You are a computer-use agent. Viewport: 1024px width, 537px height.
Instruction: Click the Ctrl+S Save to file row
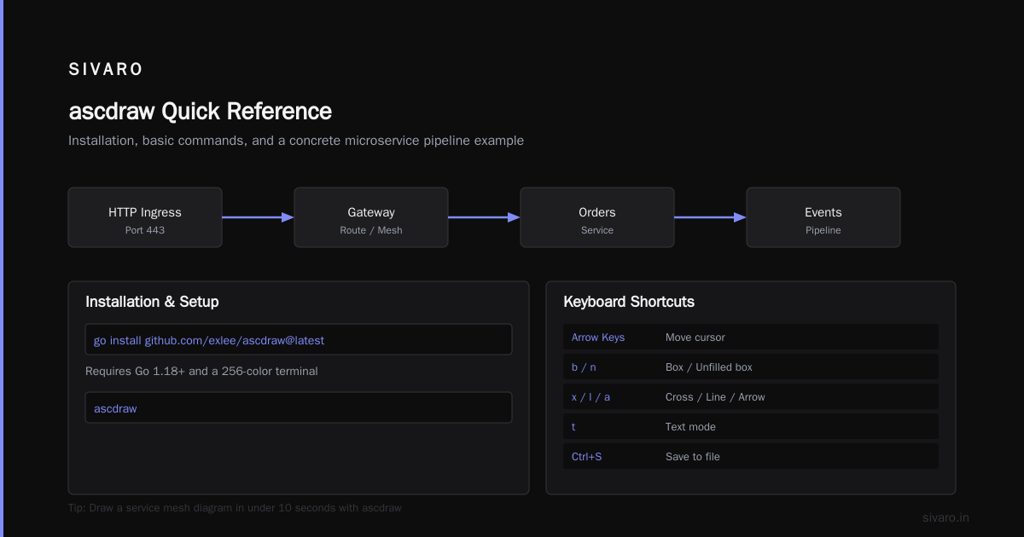(751, 456)
